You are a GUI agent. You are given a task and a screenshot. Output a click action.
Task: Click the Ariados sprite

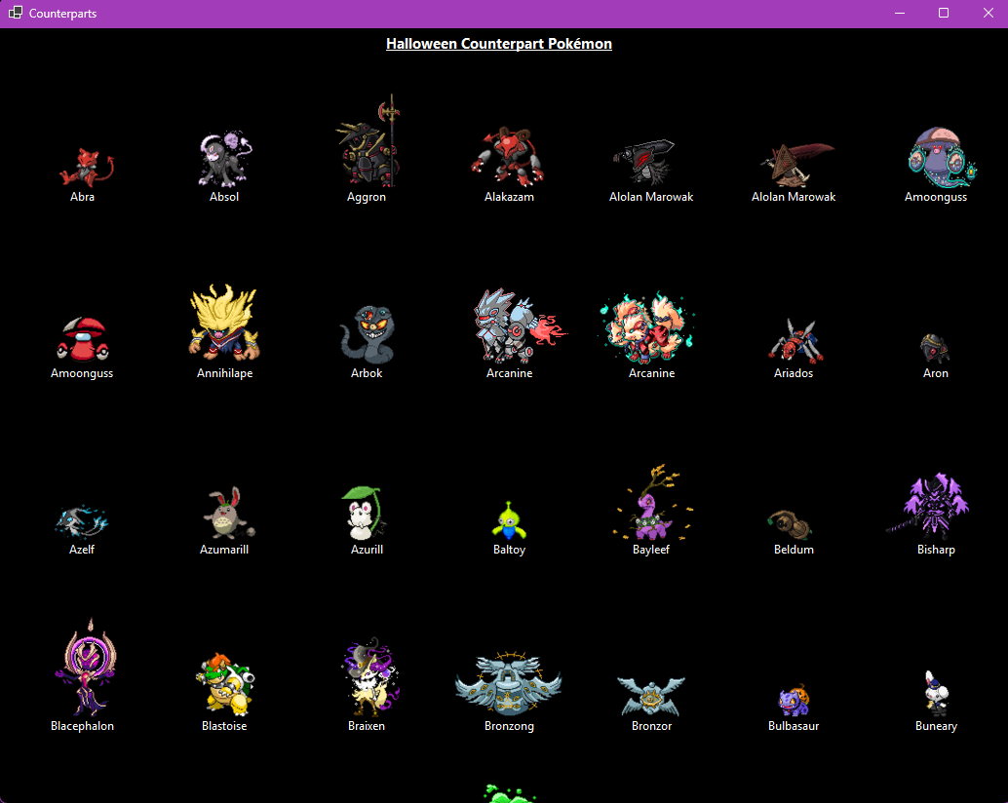click(795, 340)
